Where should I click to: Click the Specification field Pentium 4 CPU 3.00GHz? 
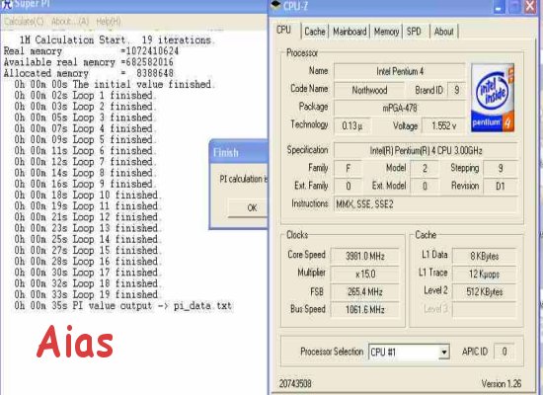(x=426, y=151)
